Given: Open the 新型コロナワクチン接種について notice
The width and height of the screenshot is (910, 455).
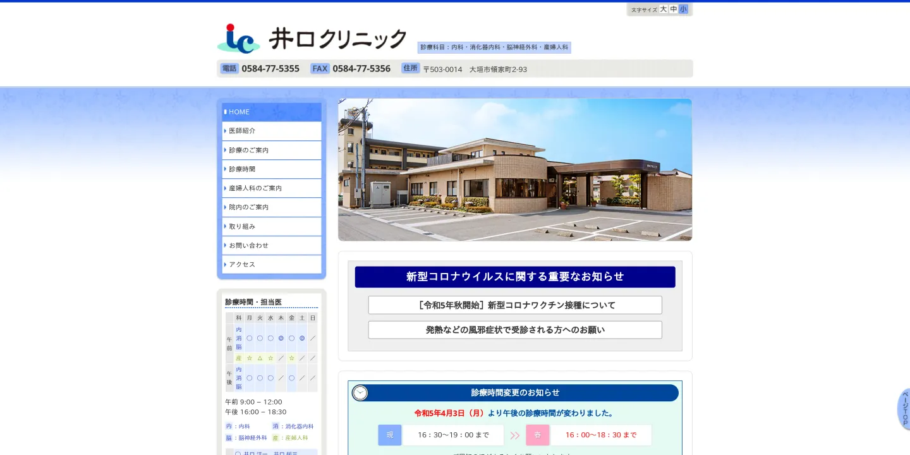Looking at the screenshot, I should (515, 305).
